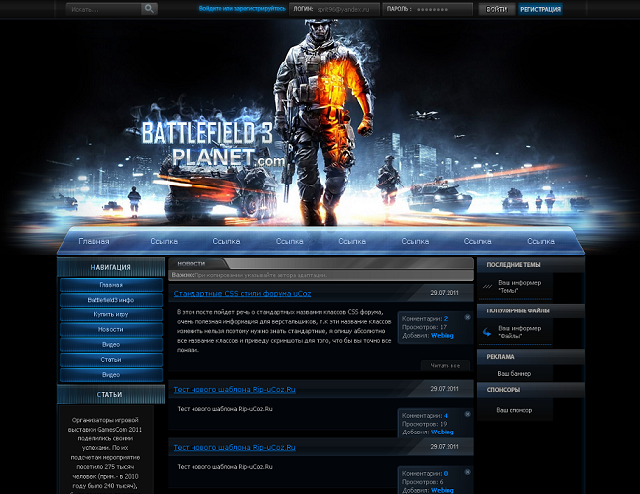Screen dimensions: 640x494
Task: Open the РЕГИСТРАЦИЯ button
Action: pyautogui.click(x=540, y=9)
